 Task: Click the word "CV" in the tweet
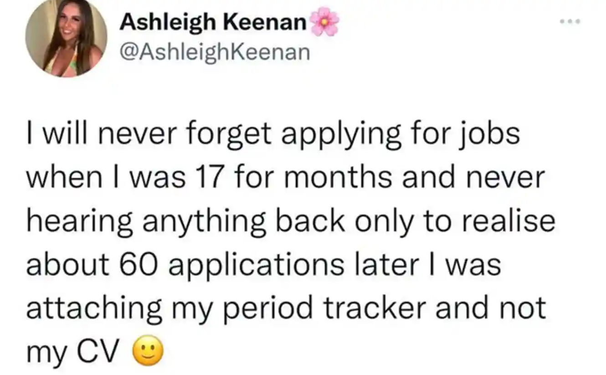(102, 351)
